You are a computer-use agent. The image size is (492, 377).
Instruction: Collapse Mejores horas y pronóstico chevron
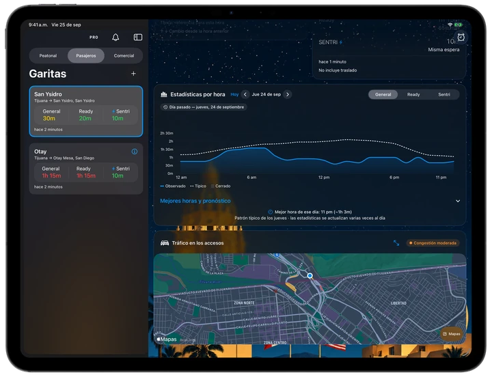(458, 201)
